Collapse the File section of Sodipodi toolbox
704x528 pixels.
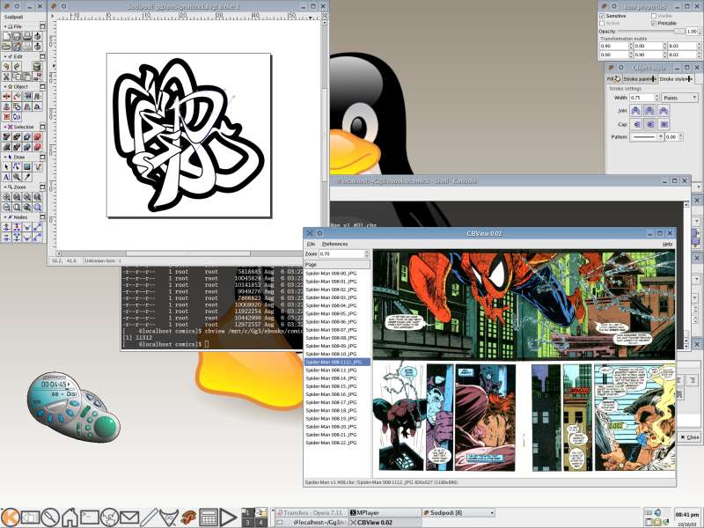pyautogui.click(x=5, y=26)
